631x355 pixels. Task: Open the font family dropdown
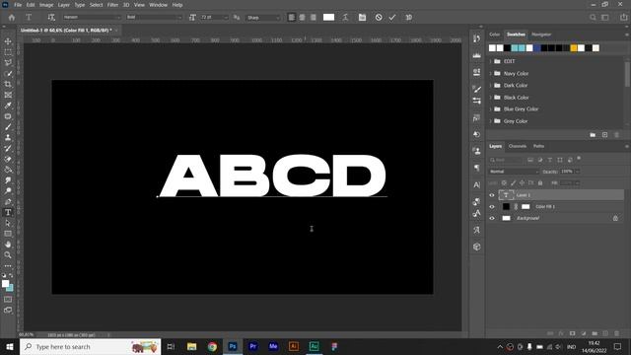click(x=92, y=18)
